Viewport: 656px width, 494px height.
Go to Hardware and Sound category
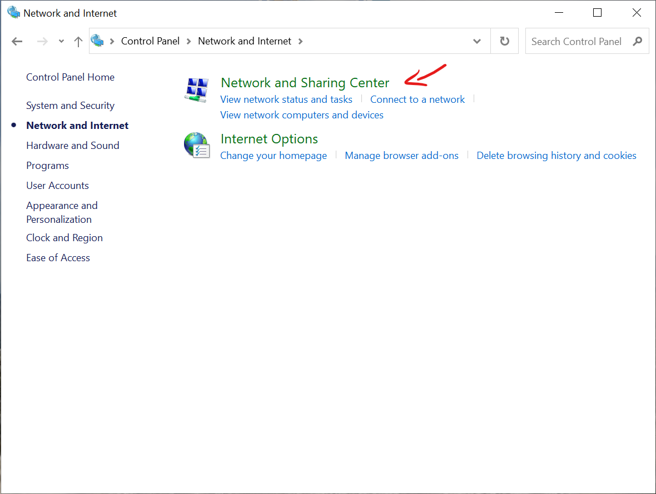click(72, 146)
